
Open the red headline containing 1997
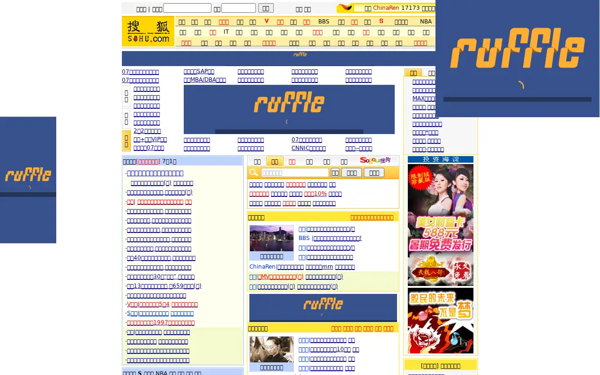[x=161, y=322]
